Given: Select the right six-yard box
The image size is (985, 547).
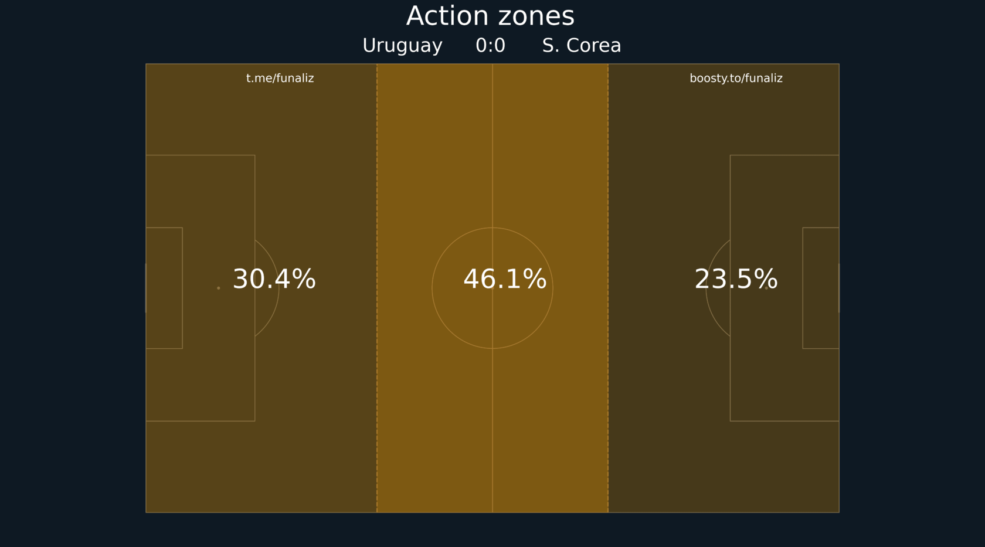Looking at the screenshot, I should coord(821,288).
